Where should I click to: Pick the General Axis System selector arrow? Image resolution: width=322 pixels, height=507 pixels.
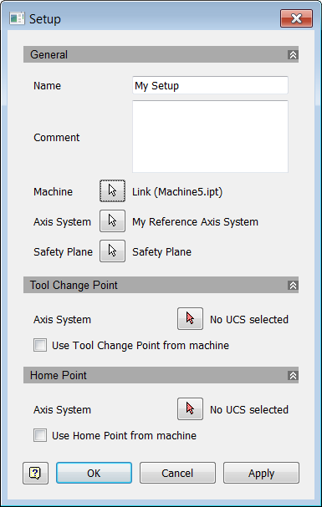tap(112, 221)
